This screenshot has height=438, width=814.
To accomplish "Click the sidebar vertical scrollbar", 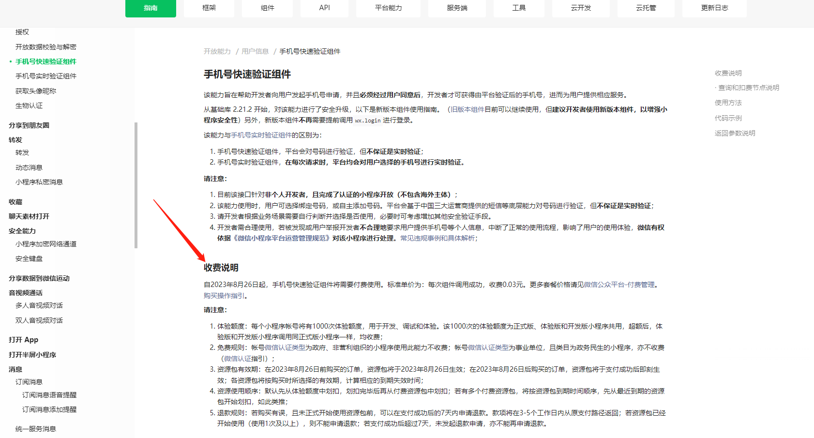I will [136, 185].
